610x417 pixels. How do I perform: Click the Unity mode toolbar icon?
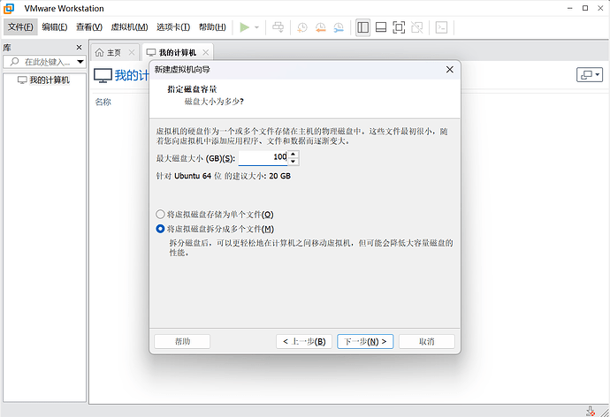417,27
